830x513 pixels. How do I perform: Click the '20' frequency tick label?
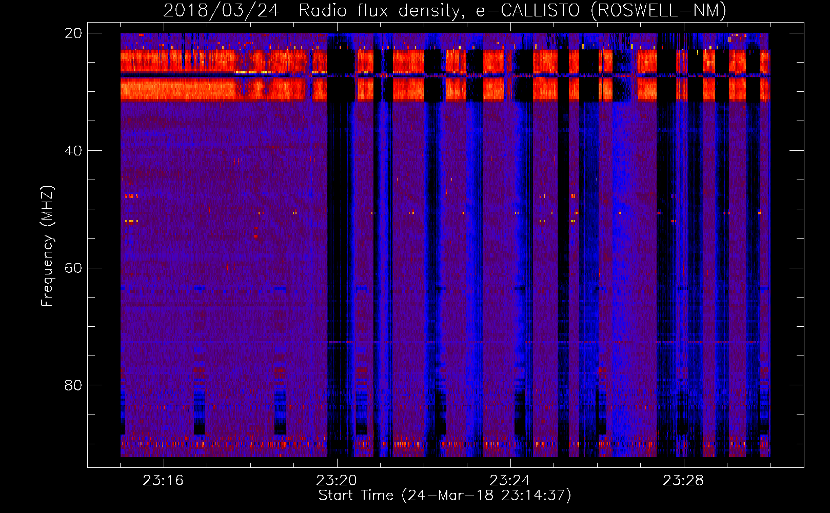pyautogui.click(x=73, y=33)
